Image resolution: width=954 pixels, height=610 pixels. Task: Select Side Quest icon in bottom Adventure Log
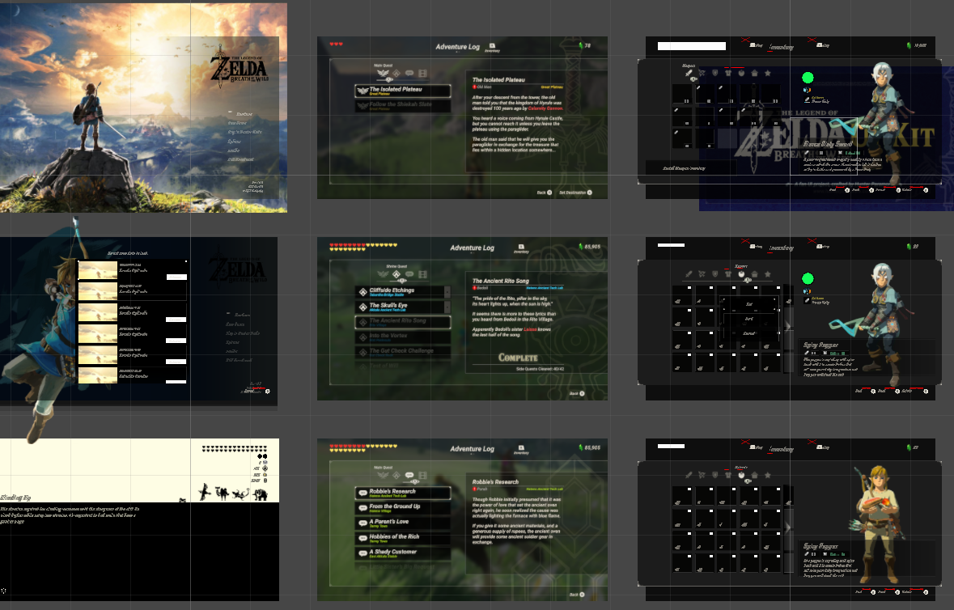point(409,475)
